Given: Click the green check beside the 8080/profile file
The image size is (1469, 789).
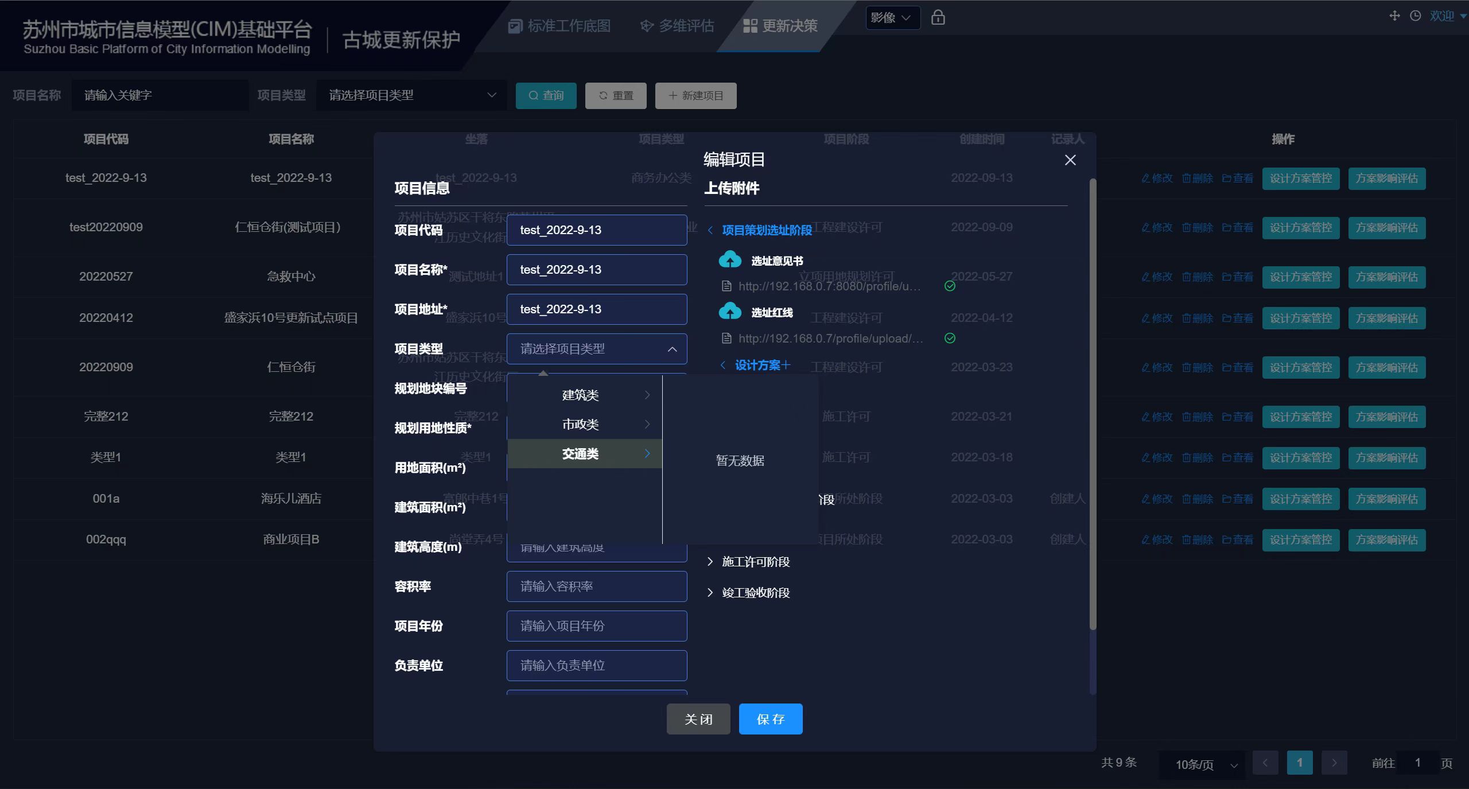Looking at the screenshot, I should coord(950,286).
